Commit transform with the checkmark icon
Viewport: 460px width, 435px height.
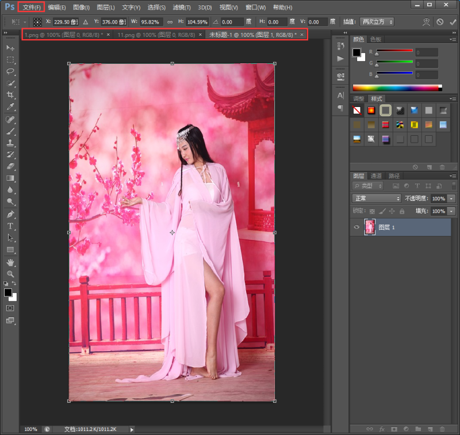[x=453, y=22]
